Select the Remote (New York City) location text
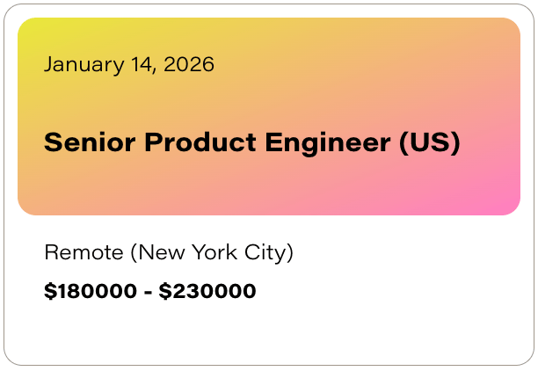The height and width of the screenshot is (371, 538). pyautogui.click(x=169, y=253)
